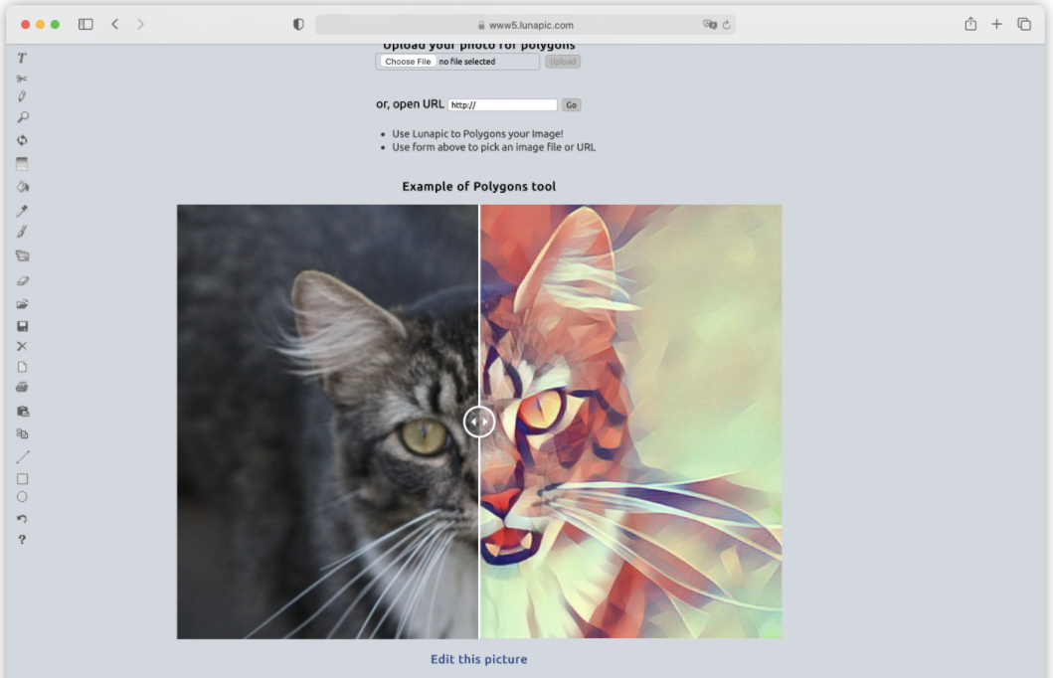Viewport: 1053px width, 678px height.
Task: Open the Edit this picture link
Action: (478, 659)
